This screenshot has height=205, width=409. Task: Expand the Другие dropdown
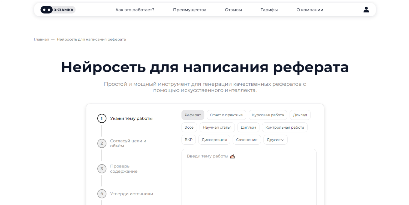pos(275,139)
